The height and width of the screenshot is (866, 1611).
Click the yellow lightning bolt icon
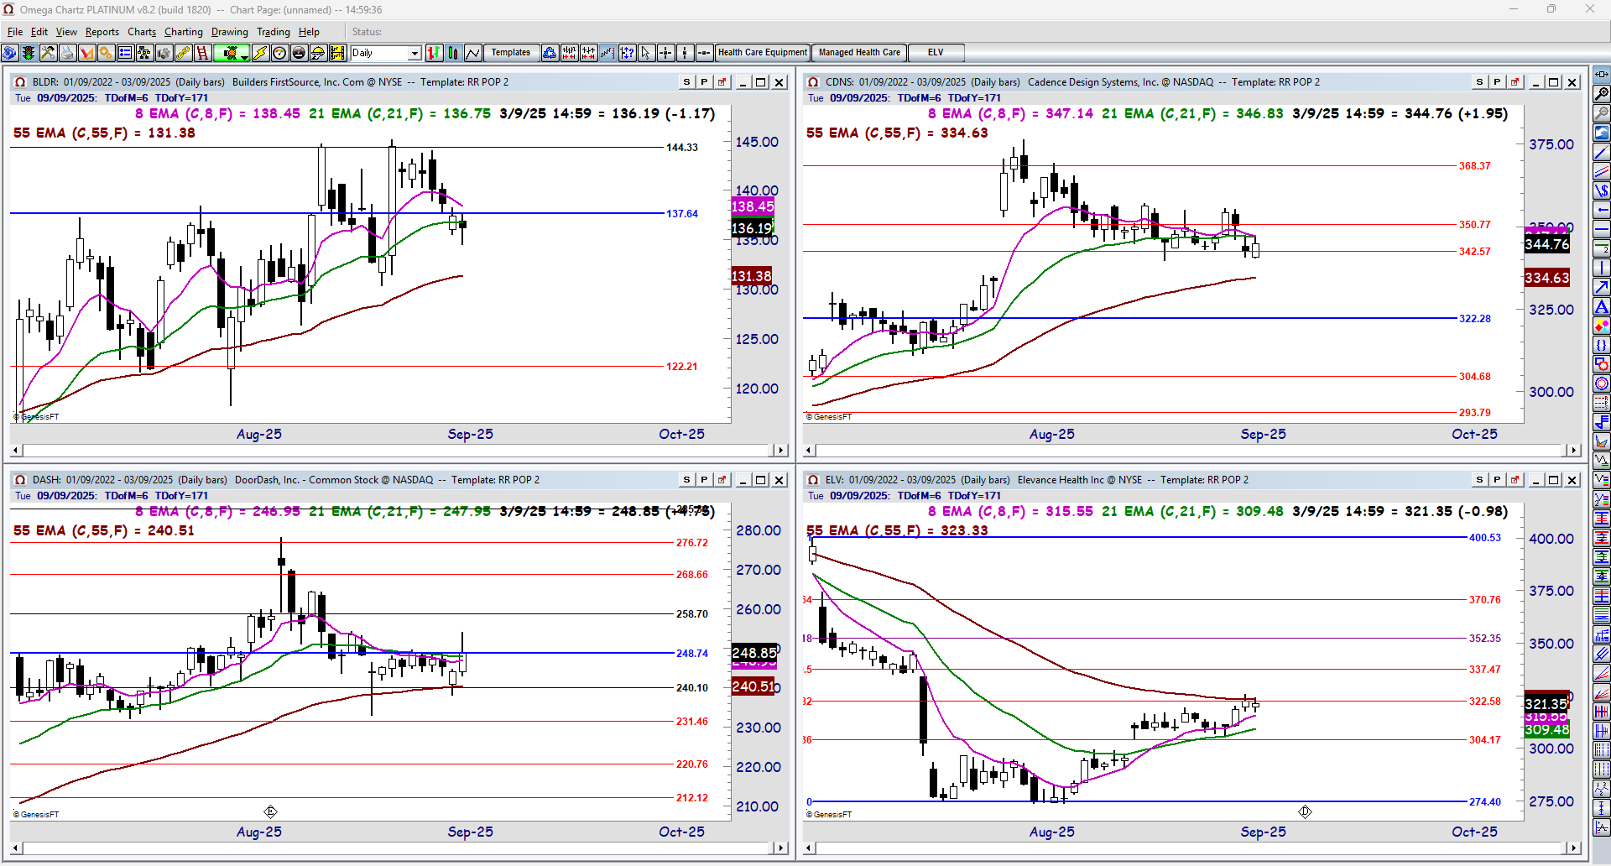261,53
